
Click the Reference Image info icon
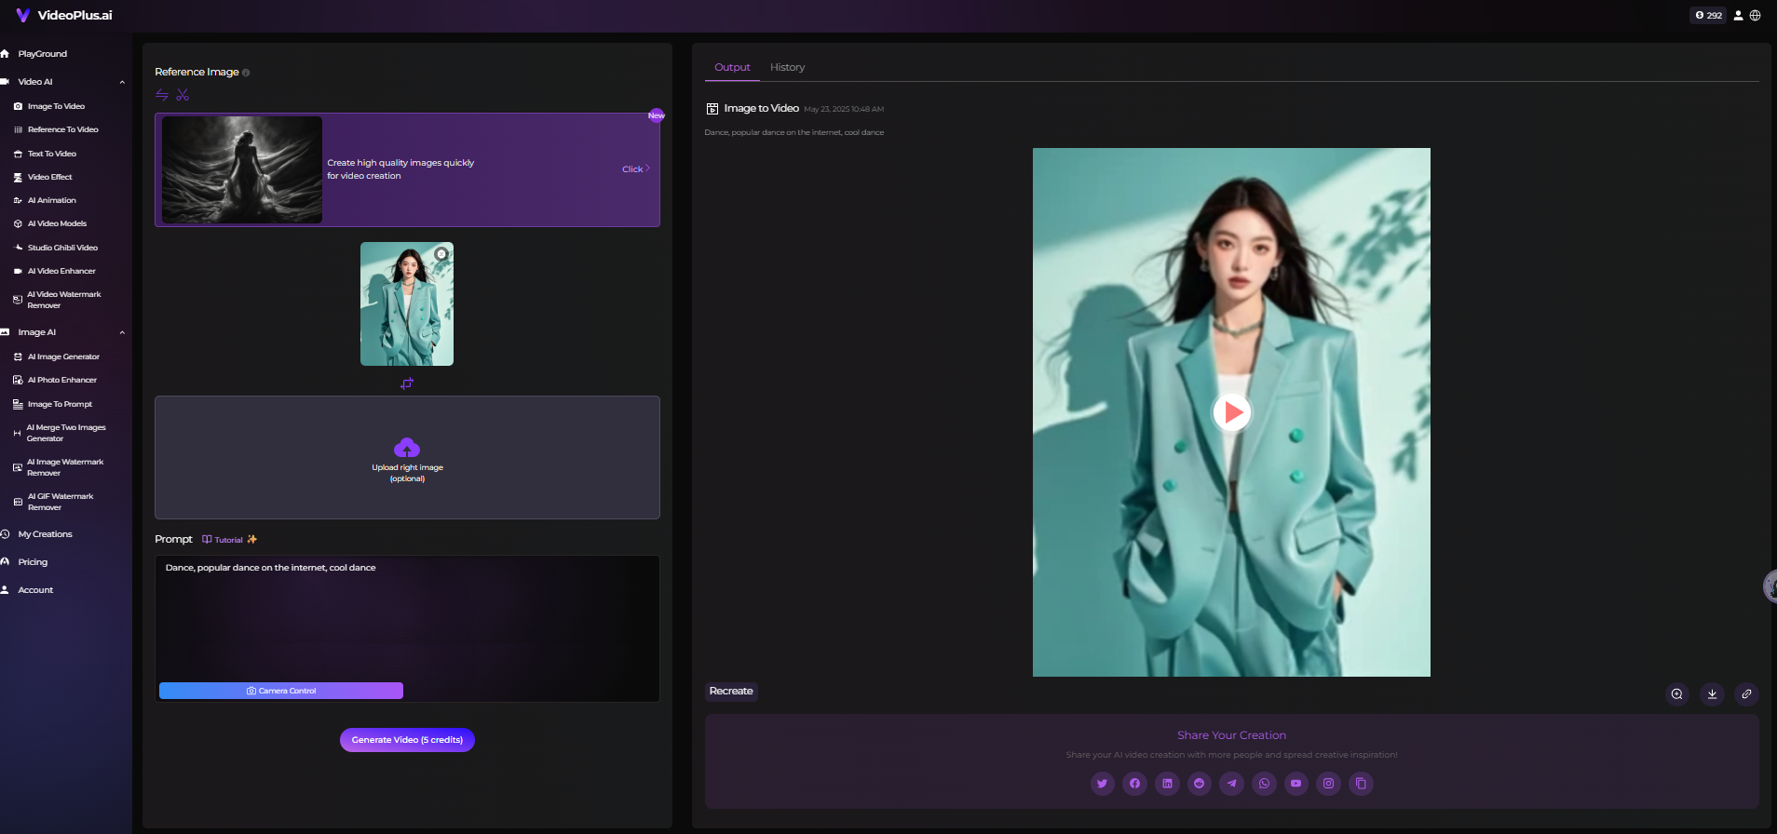tap(246, 73)
